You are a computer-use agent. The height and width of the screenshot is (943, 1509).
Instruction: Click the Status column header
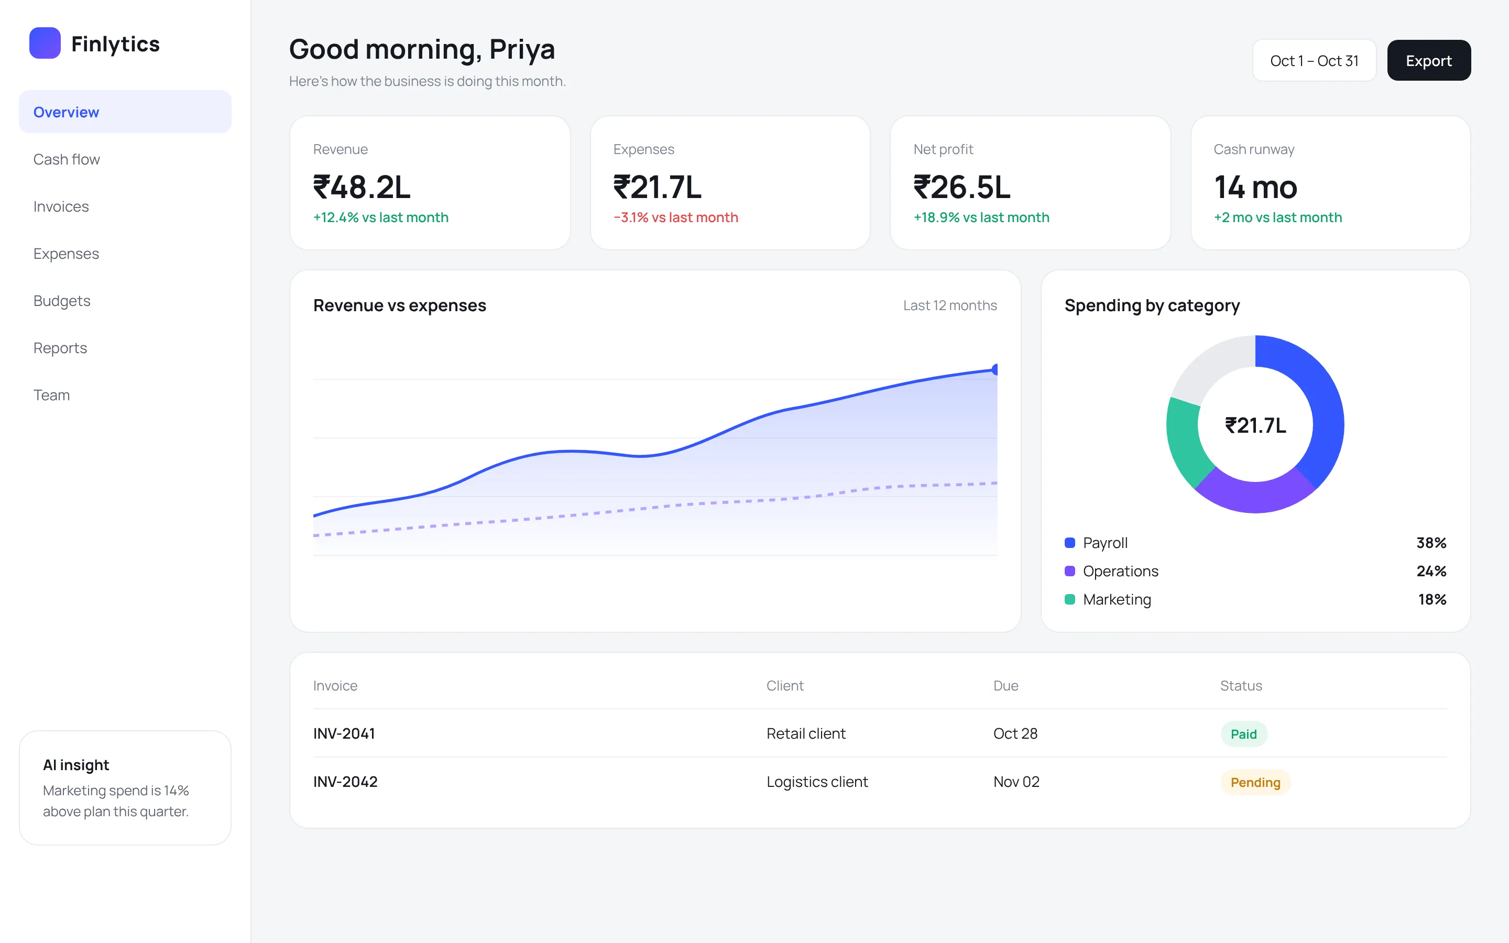[1241, 685]
